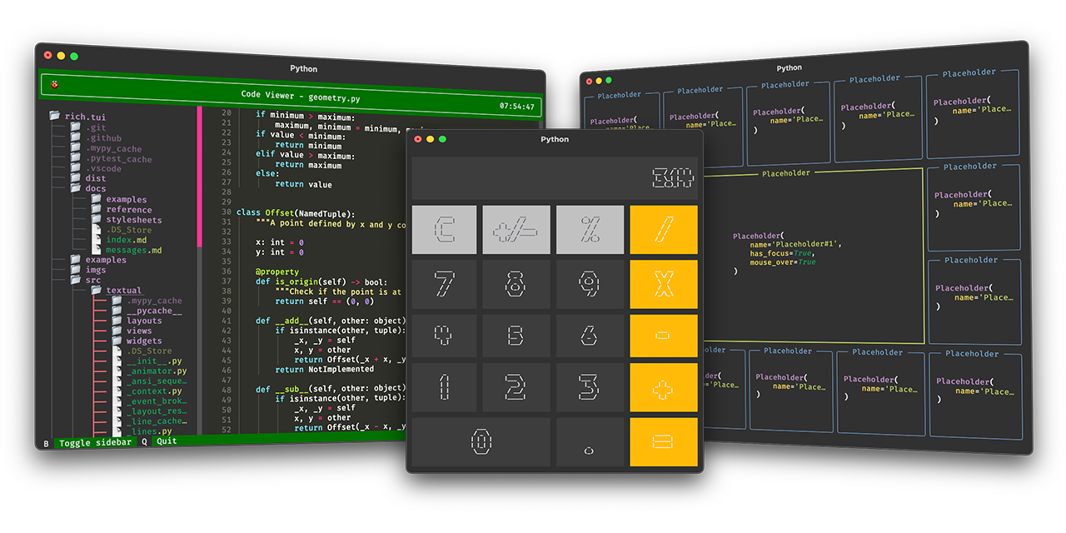Hit the +/- sign key on calculator

(516, 230)
